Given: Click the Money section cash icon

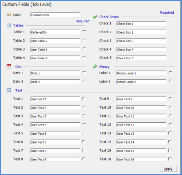Looking at the screenshot, I should click(95, 66).
